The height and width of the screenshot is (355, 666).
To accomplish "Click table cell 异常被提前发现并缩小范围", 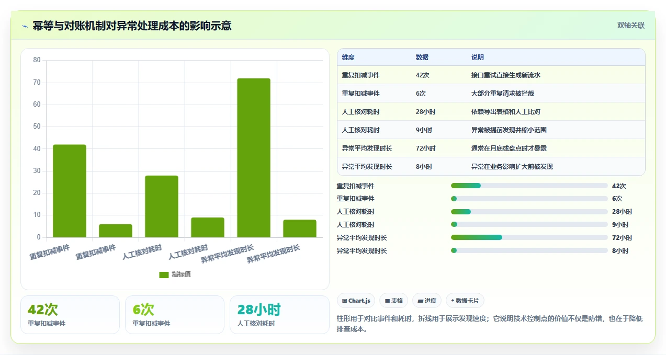I will click(x=509, y=130).
